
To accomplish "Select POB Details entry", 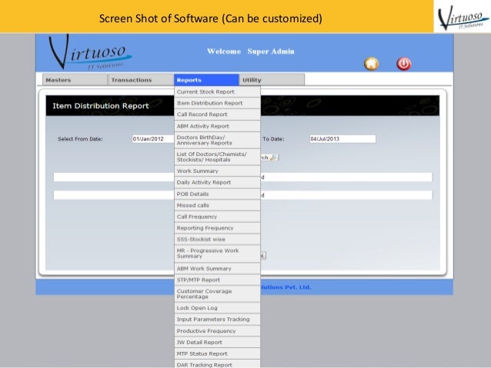I will (217, 194).
